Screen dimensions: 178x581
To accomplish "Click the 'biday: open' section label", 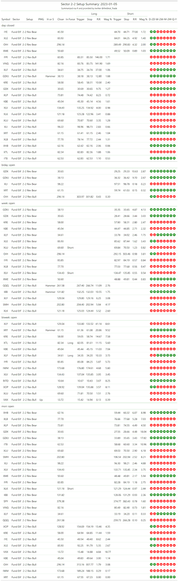I will [x=9, y=166].
